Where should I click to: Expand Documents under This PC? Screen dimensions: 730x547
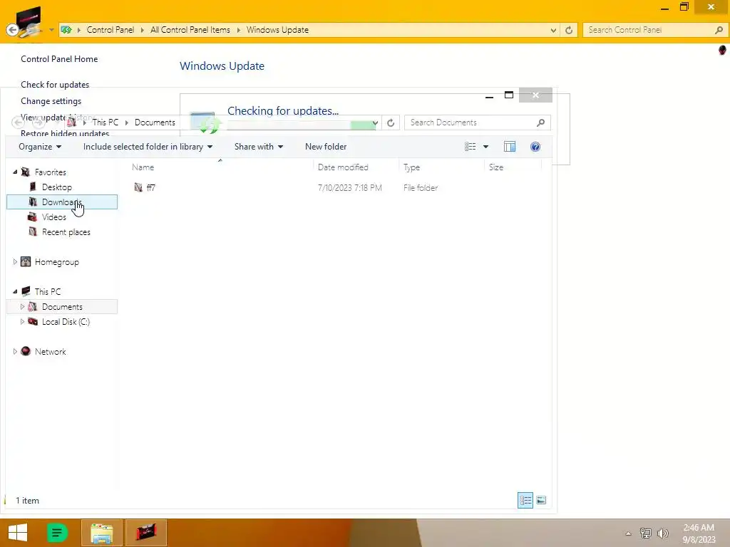pyautogui.click(x=22, y=306)
